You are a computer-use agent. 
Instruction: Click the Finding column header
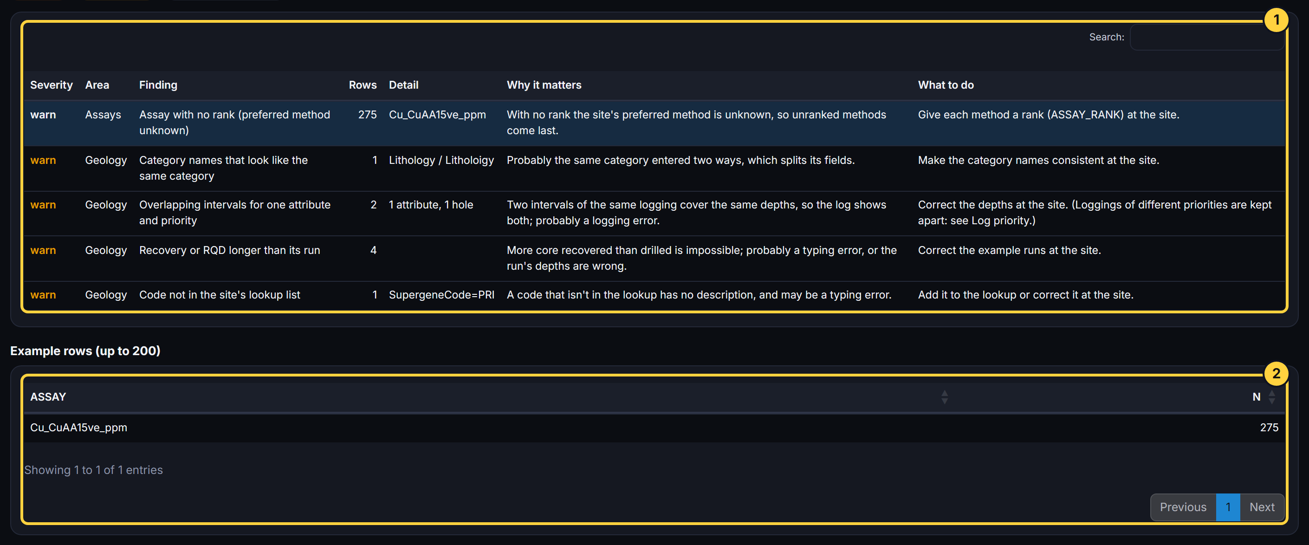point(158,85)
